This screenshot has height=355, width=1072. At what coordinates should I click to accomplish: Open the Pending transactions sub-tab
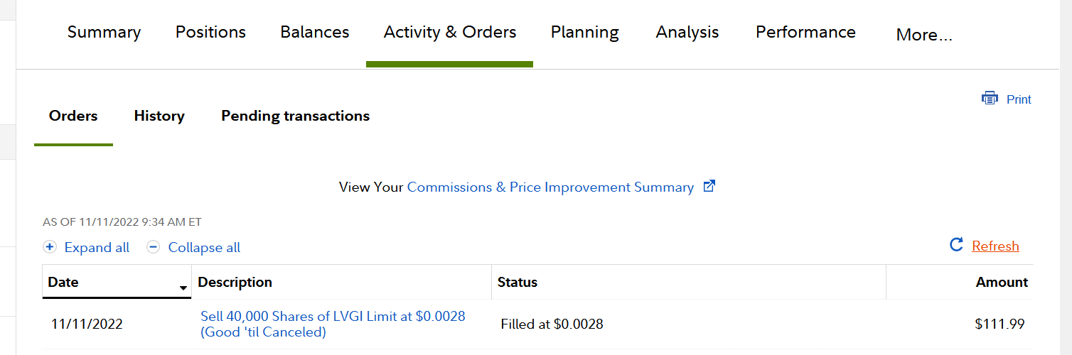295,116
